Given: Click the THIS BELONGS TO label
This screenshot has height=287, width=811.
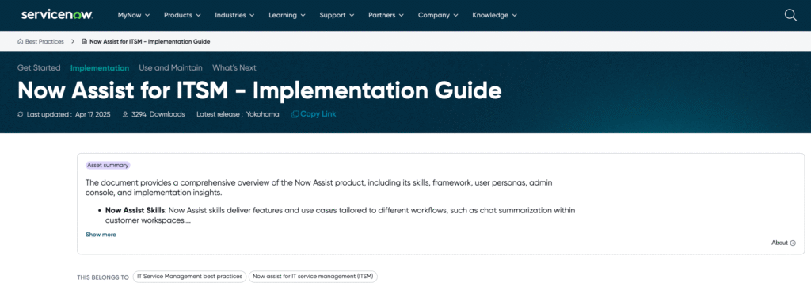Looking at the screenshot, I should [103, 277].
